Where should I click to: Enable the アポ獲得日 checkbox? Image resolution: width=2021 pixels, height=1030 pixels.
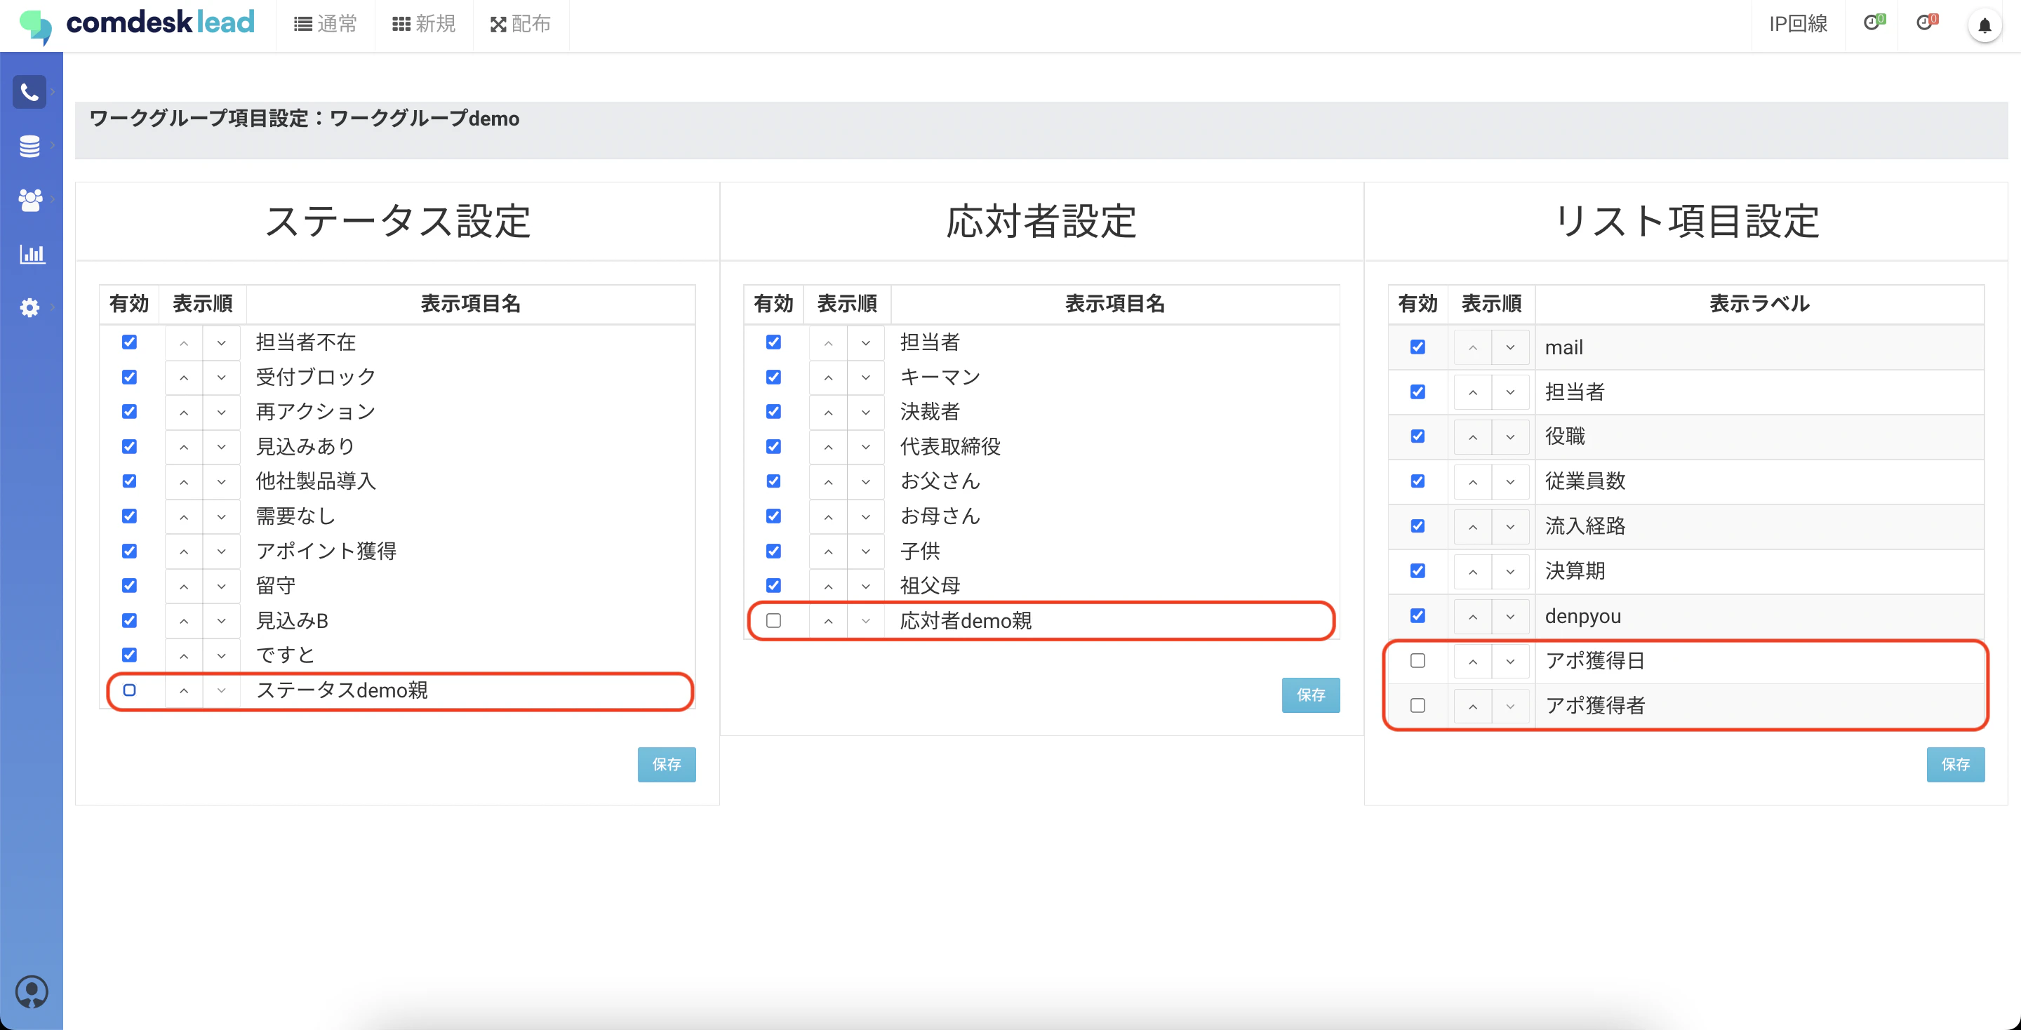point(1418,660)
